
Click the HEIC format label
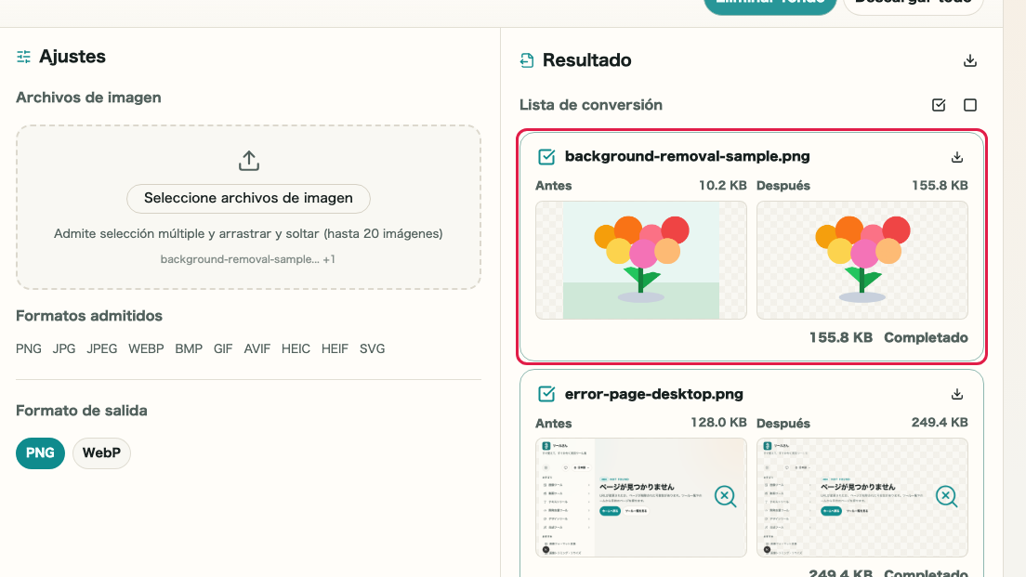pos(296,348)
